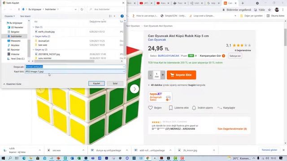Click Tümünü göster in downloads bar
The width and height of the screenshot is (287, 161).
point(269,150)
